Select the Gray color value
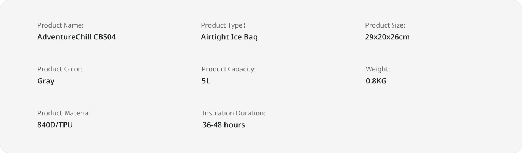The height and width of the screenshot is (153, 522). (x=46, y=81)
